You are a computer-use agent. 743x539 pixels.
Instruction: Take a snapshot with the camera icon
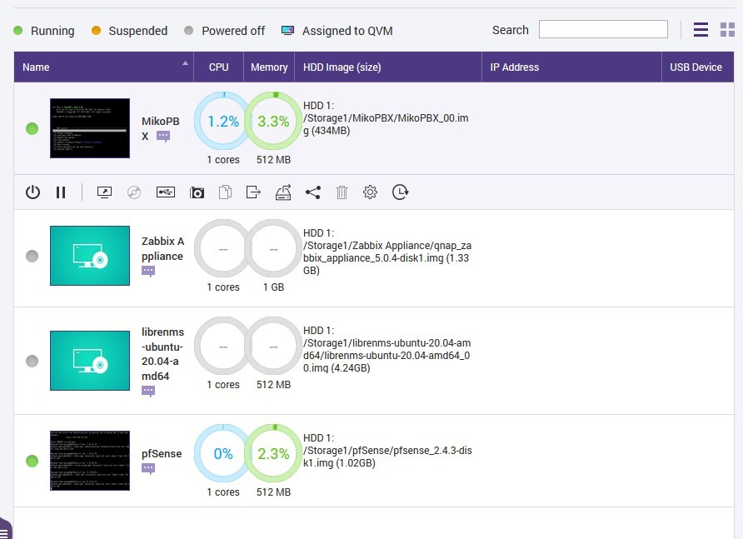point(197,192)
